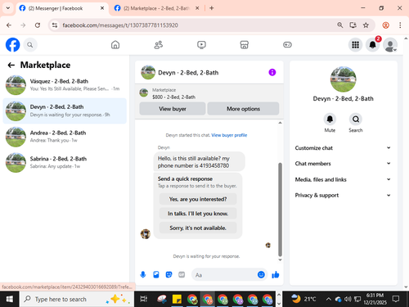This screenshot has width=409, height=307.
Task: Open the Vásquez 2-Bed, 2-Bath conversation
Action: (x=65, y=85)
